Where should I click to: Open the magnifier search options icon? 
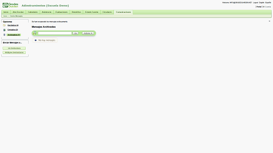[35, 33]
